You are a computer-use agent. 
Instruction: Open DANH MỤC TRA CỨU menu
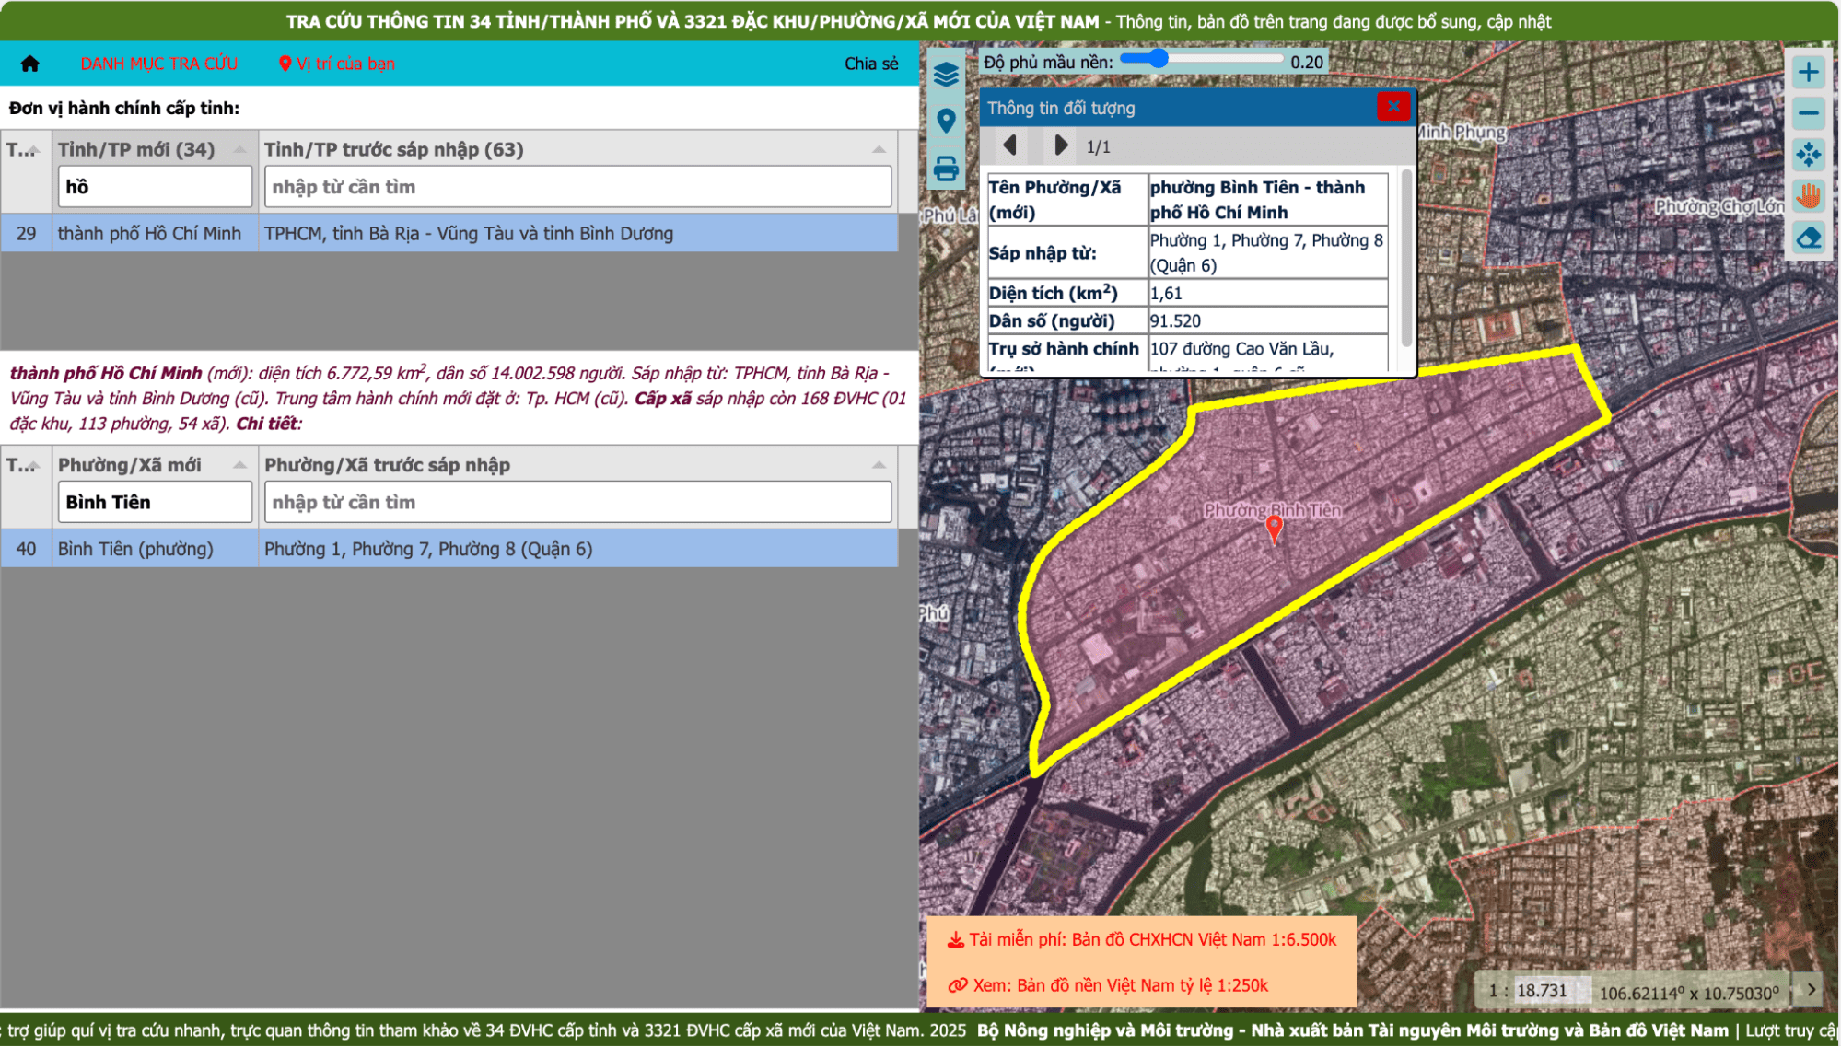point(159,64)
